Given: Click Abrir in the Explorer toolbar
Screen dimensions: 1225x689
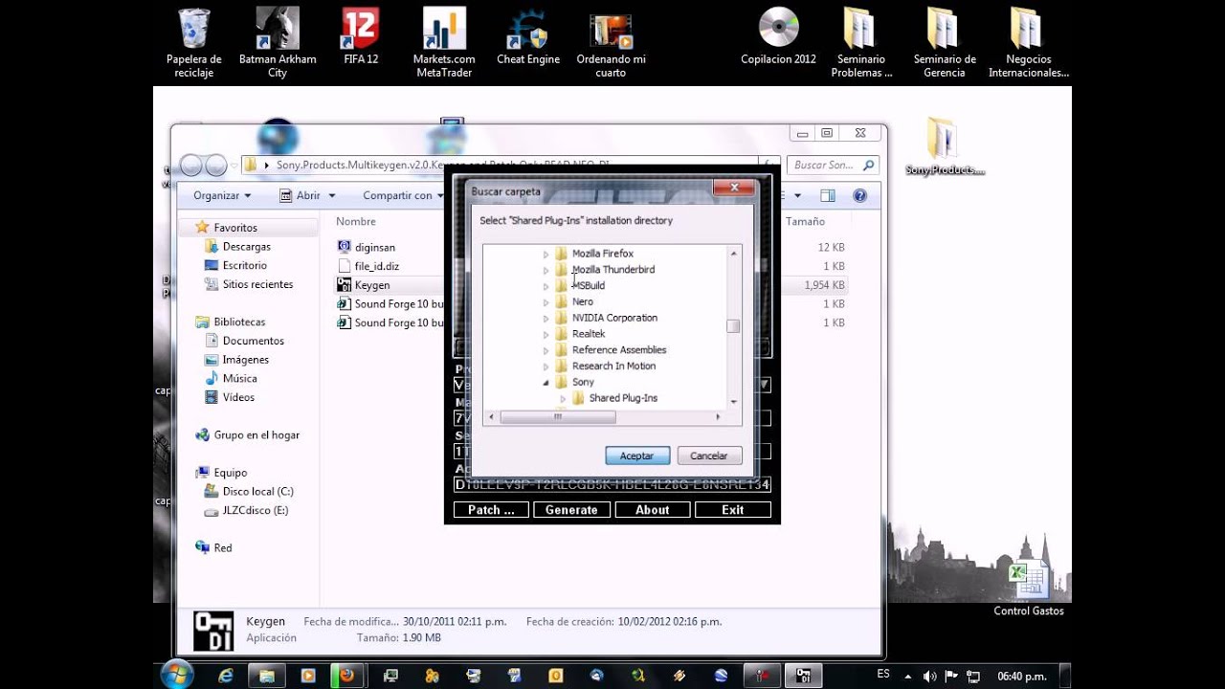Looking at the screenshot, I should coord(301,195).
